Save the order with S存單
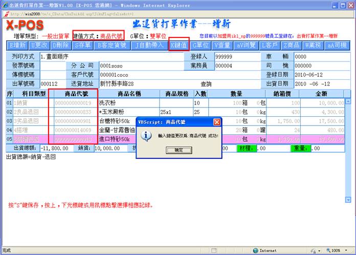Screen dimensions: 356x255 pos(83,45)
